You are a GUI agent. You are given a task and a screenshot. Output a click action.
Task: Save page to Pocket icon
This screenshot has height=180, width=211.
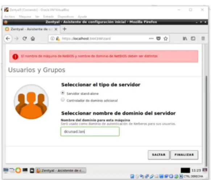coord(158,39)
